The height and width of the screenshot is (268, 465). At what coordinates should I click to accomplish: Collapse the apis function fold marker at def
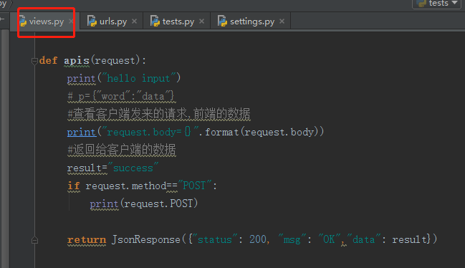[34, 61]
